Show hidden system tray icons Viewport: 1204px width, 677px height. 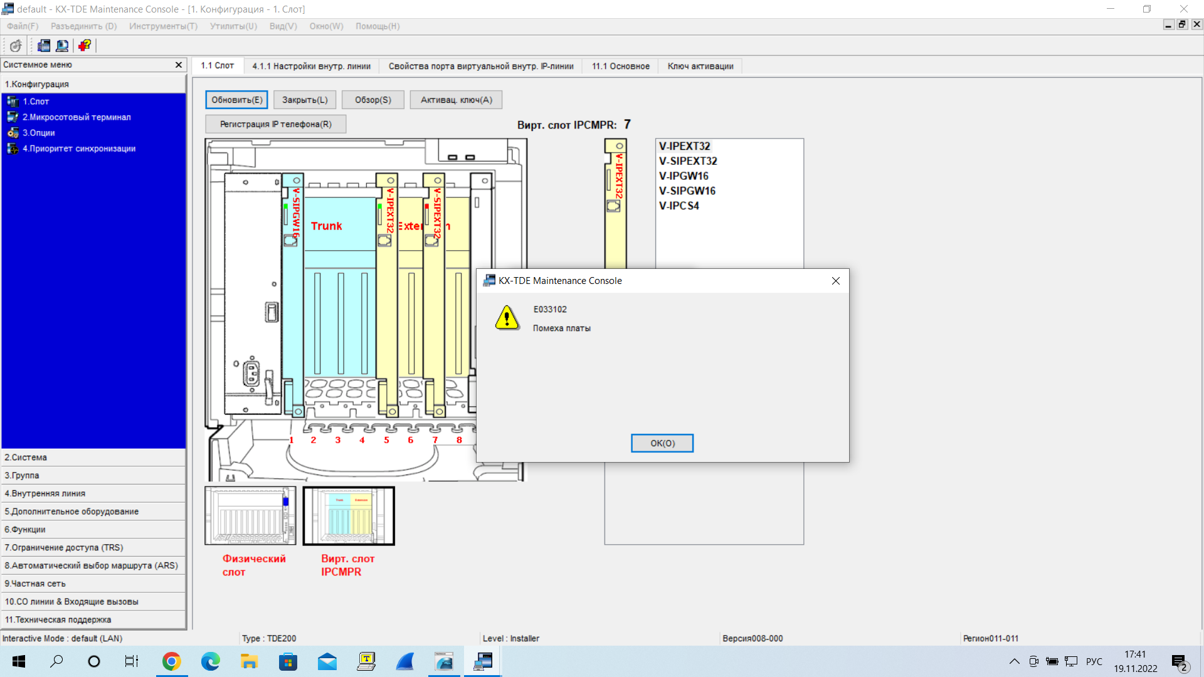[1014, 661]
